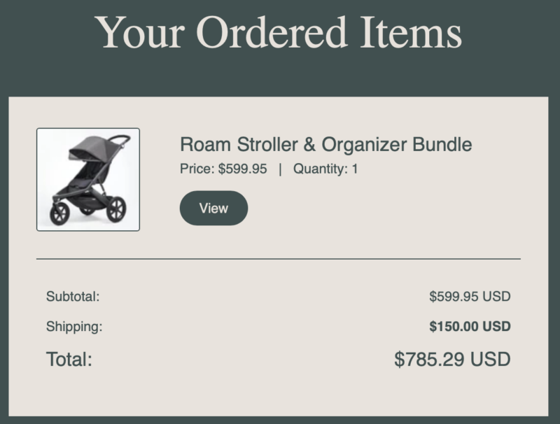The height and width of the screenshot is (424, 560).
Task: Click the Total label
Action: [69, 360]
